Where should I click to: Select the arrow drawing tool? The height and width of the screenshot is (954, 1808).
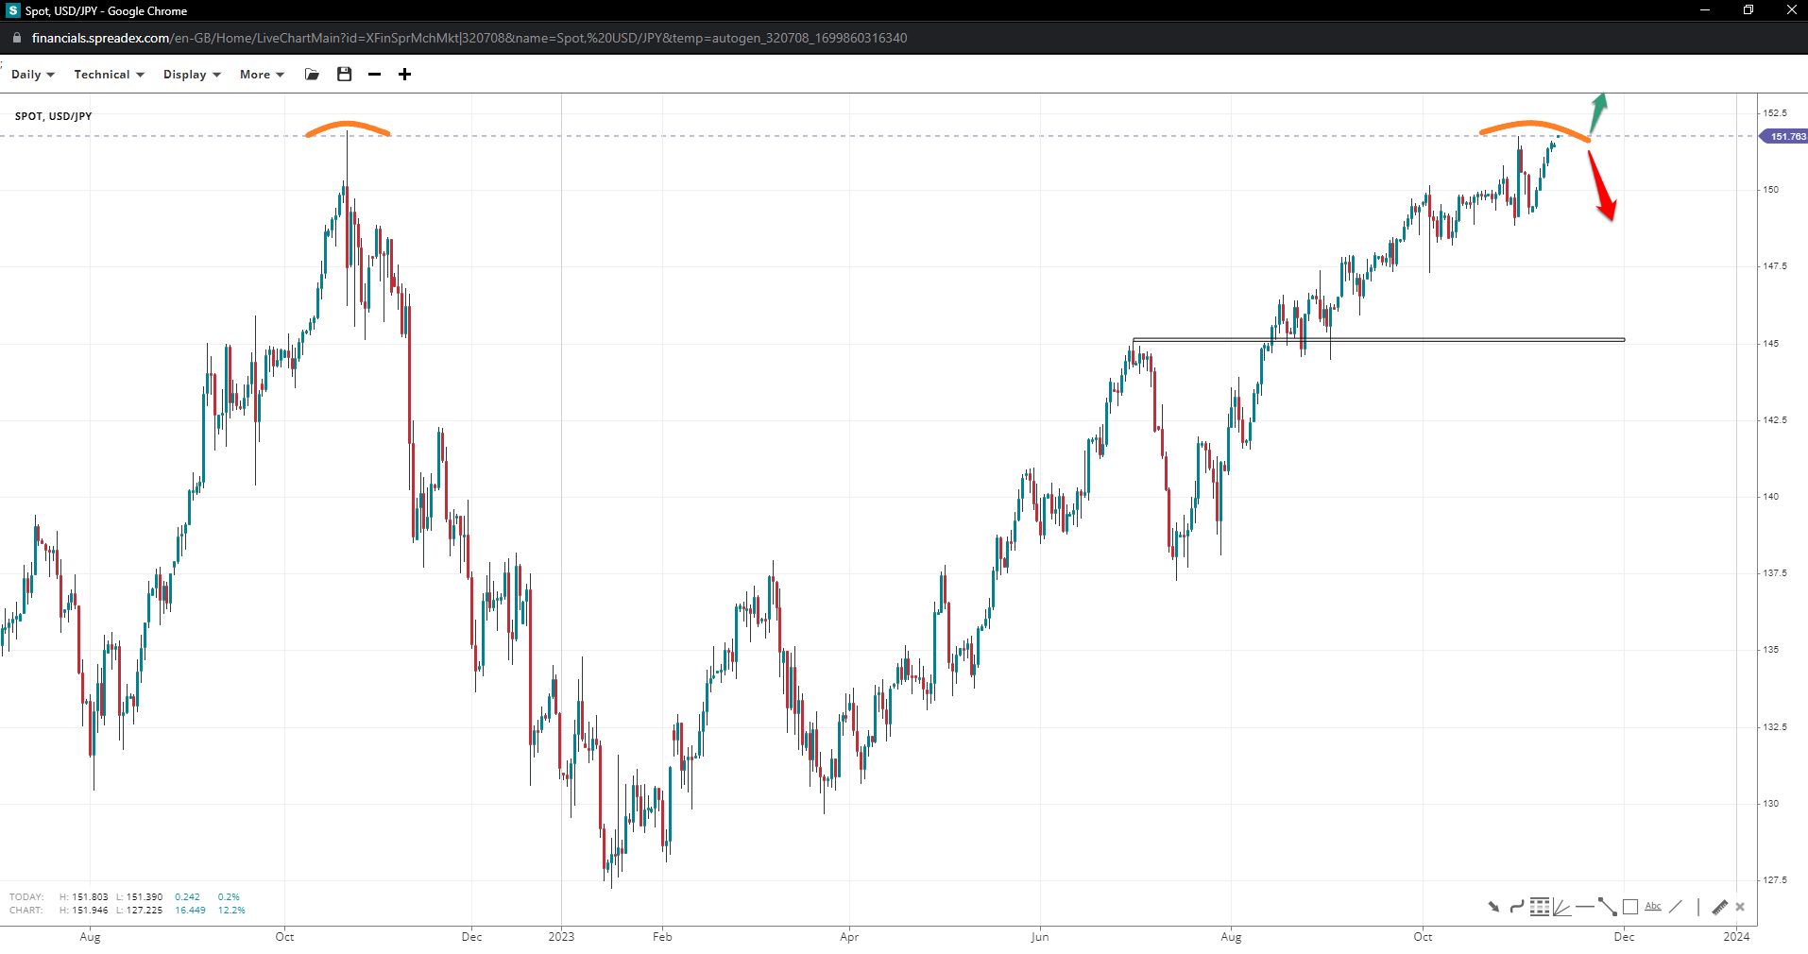1493,907
